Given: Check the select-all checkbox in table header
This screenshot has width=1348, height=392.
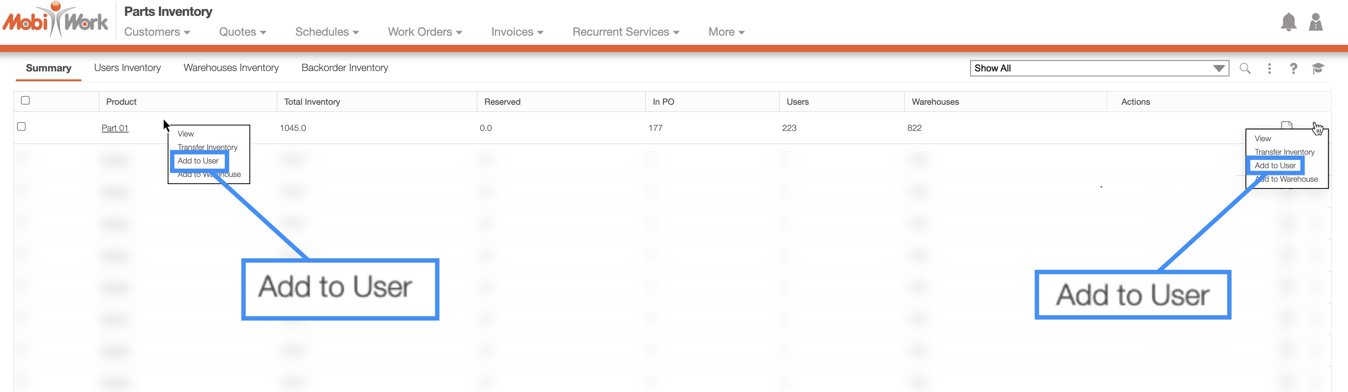Looking at the screenshot, I should 25,100.
